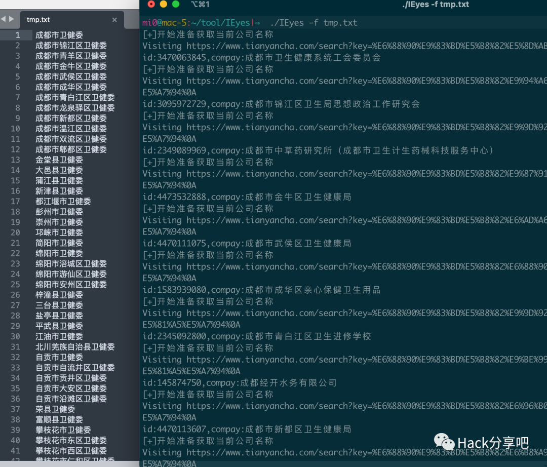
Task: Go to previous tab with left arrow
Action: [4, 19]
